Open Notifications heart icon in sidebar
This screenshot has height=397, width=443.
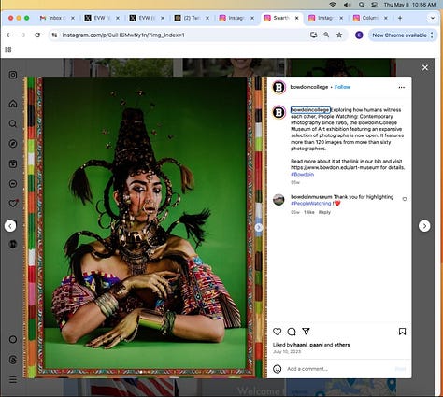pyautogui.click(x=13, y=204)
